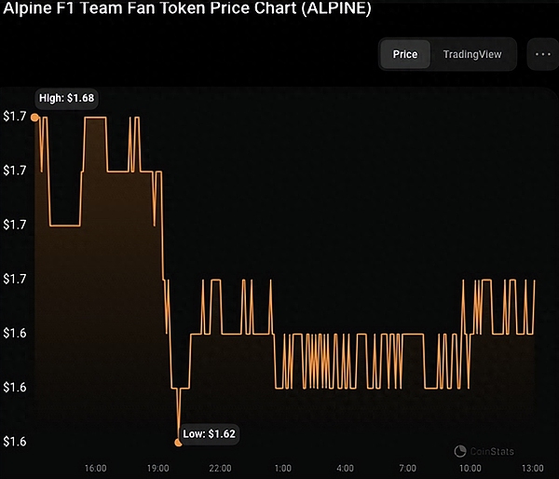Click the topmost $1.7 price axis label
This screenshot has height=479, width=559.
15,116
